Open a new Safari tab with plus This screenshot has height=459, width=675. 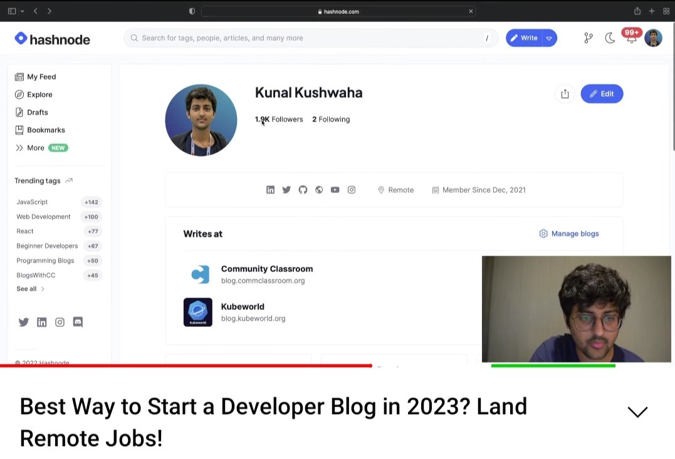652,11
